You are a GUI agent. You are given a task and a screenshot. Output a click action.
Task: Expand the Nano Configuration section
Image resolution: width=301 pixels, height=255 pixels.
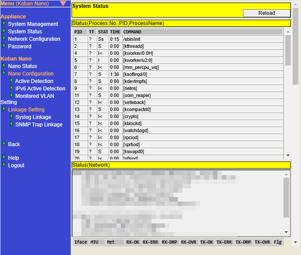tap(31, 74)
